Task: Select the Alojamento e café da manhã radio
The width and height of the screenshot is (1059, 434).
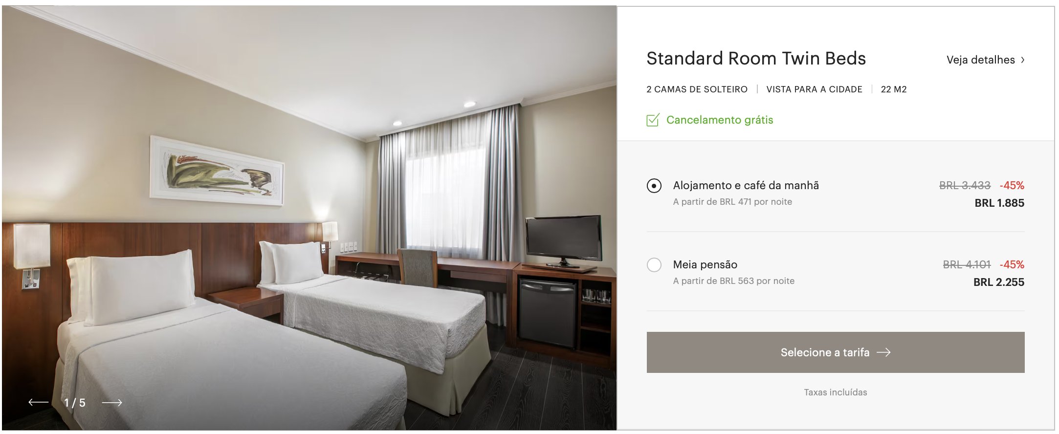Action: [654, 186]
